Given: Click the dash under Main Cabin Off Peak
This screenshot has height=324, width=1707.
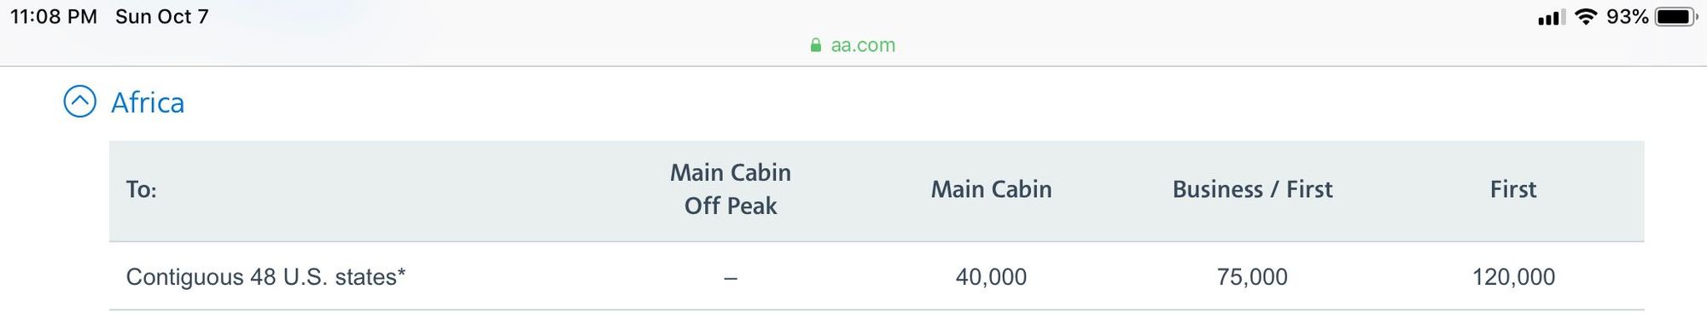Looking at the screenshot, I should pos(731,278).
